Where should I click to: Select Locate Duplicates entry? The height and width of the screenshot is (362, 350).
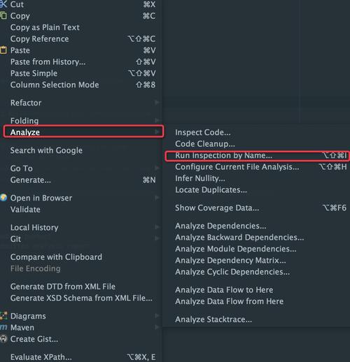[211, 190]
